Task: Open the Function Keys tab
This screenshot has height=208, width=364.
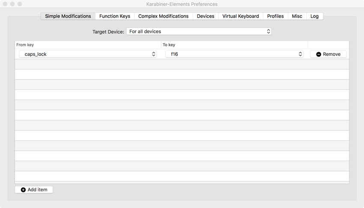Action: [115, 16]
